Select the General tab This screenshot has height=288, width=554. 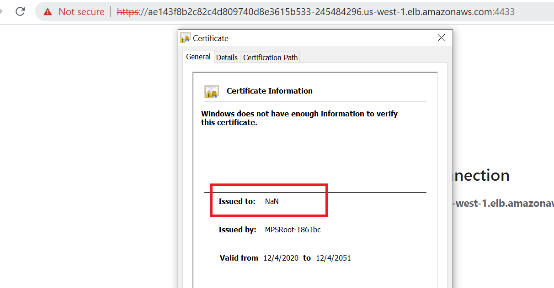198,57
